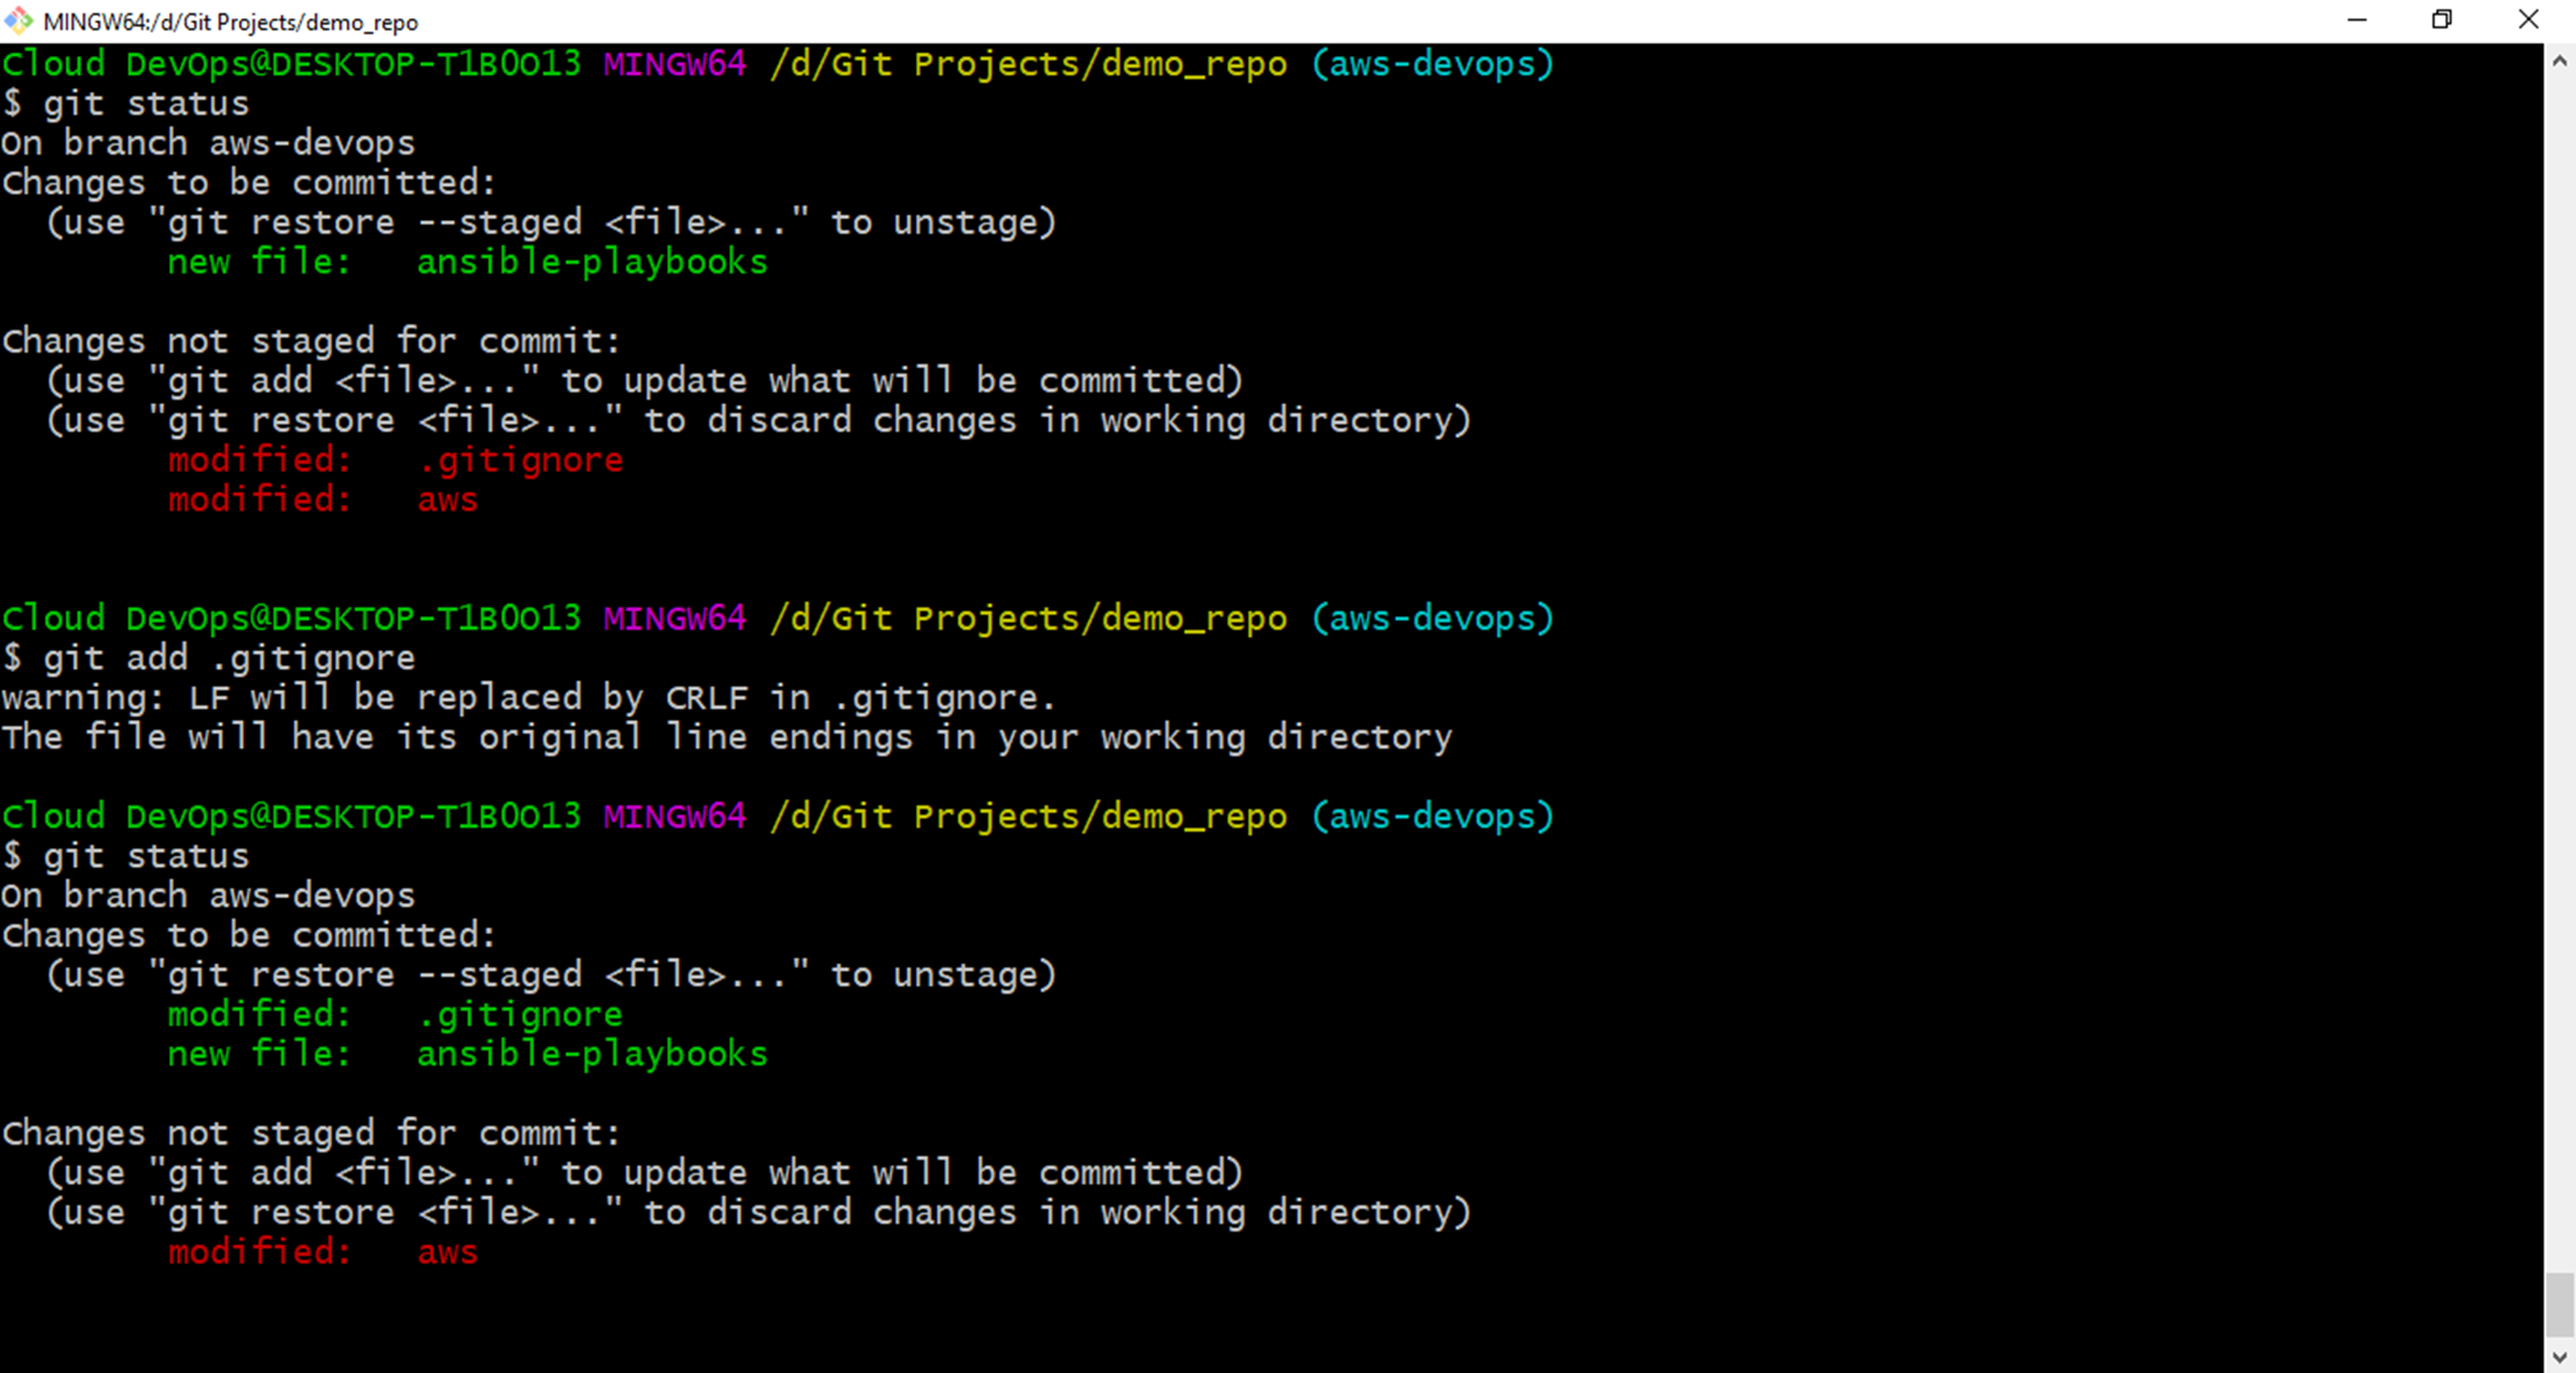Close the Git Bash window
This screenshot has height=1373, width=2576.
click(x=2530, y=20)
